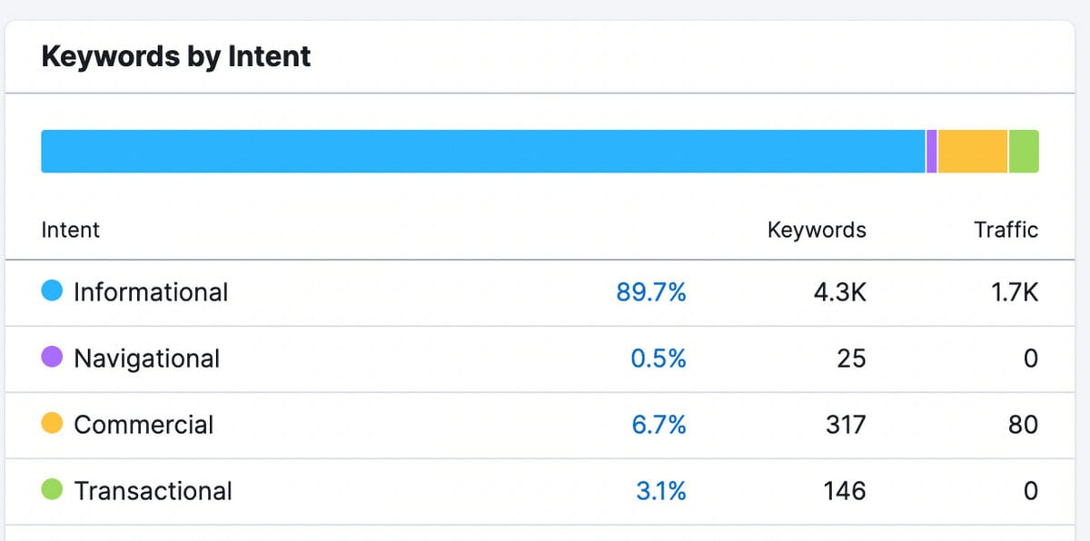This screenshot has width=1090, height=541.
Task: Open the 0.5% Navigational percentage link
Action: 658,359
